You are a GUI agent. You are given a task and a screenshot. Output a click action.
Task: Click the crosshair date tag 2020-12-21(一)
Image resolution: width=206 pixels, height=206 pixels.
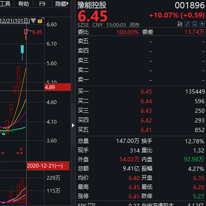click(x=48, y=166)
